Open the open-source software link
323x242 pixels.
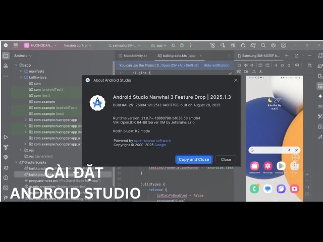pyautogui.click(x=152, y=141)
